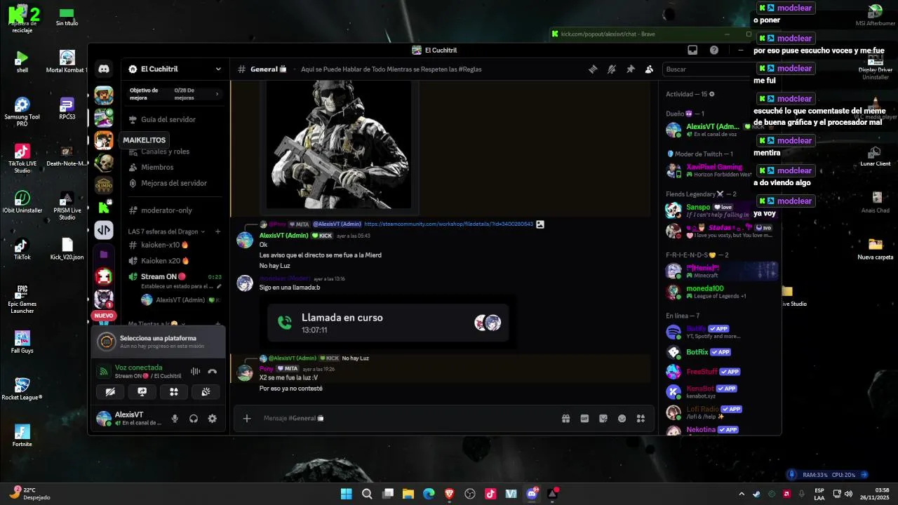This screenshot has width=898, height=505.
Task: Open the sticker picker
Action: 603,419
